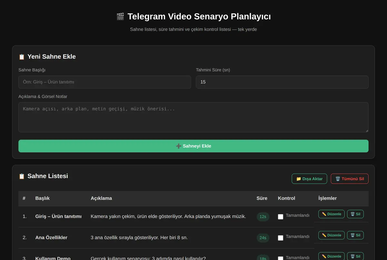Screen dimensions: 387x260
Task: Click the clipboard icon beside Sahne Listesi
Action: (22, 176)
